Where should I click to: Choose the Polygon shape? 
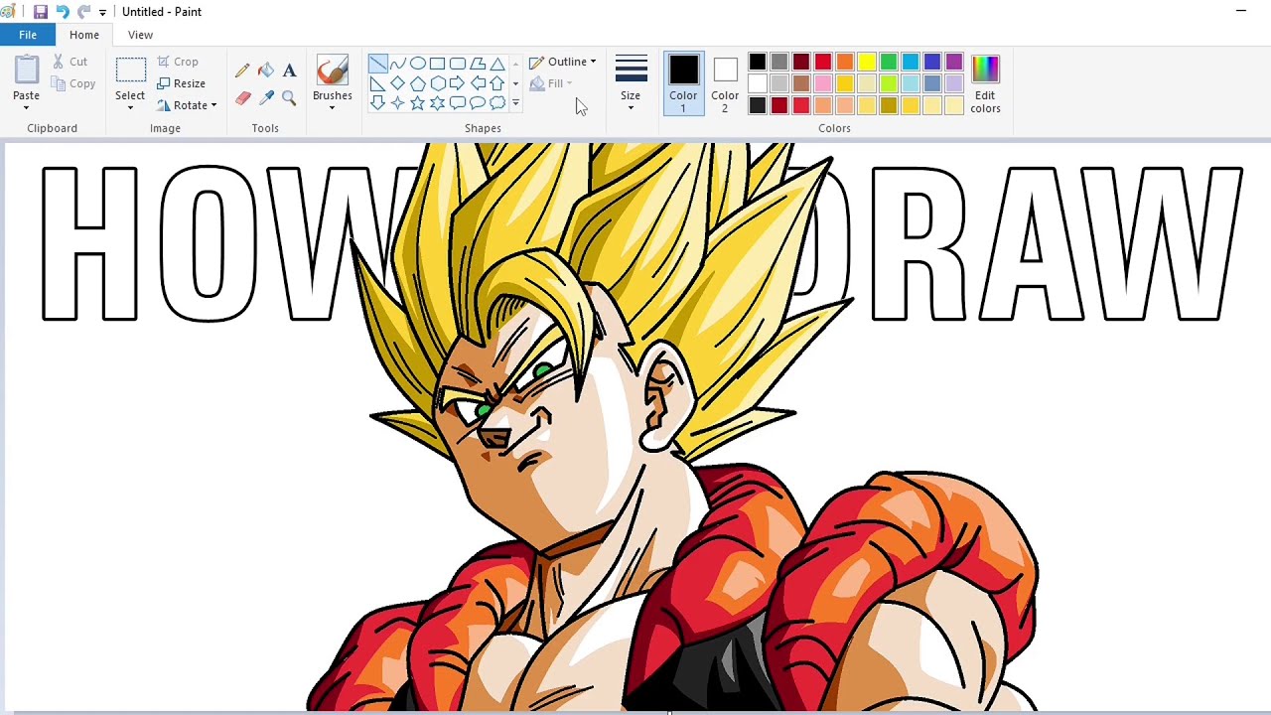pos(477,64)
